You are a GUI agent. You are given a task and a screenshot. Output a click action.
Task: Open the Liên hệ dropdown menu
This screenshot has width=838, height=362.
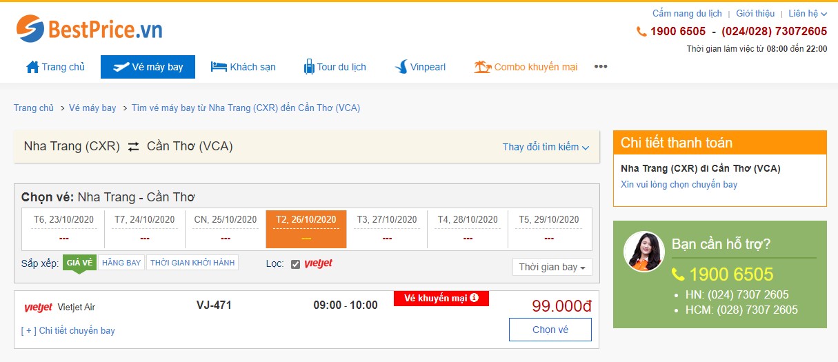(807, 13)
